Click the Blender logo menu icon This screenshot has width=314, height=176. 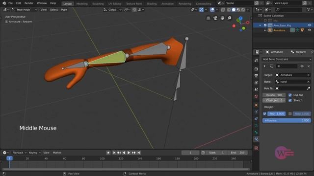tap(4, 3)
